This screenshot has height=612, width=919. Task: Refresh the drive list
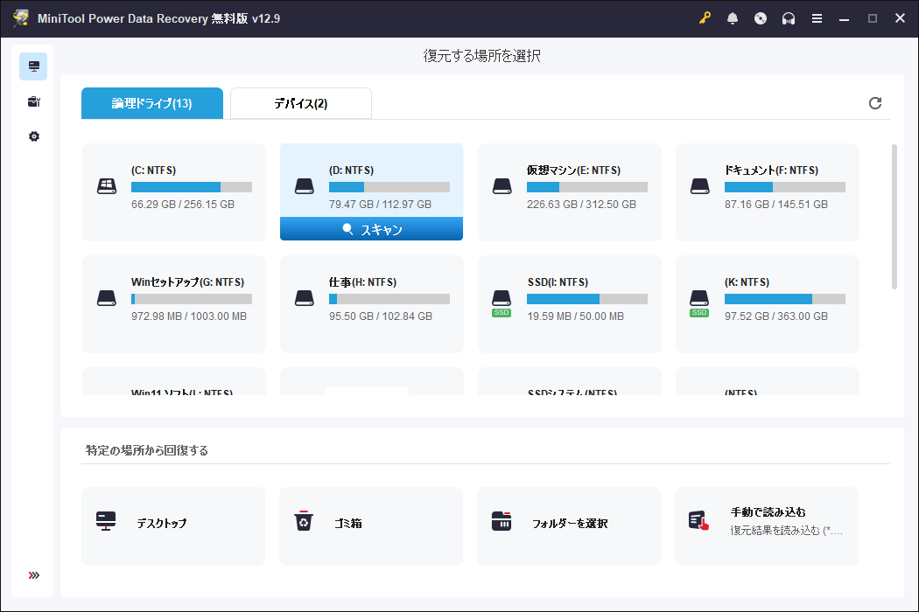pyautogui.click(x=875, y=103)
